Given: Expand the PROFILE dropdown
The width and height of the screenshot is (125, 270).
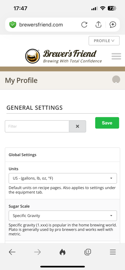Looking at the screenshot, I should 104,41.
